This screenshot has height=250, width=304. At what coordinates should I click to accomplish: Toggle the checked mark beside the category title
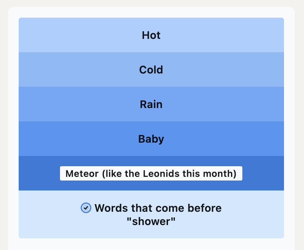86,208
